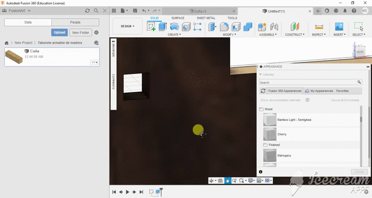
Task: Click the Upload button
Action: click(x=59, y=32)
